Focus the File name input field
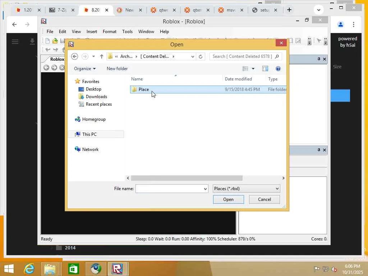This screenshot has height=276, width=368. tap(170, 189)
